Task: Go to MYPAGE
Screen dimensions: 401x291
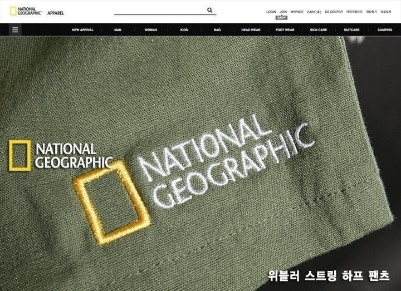Action: point(297,12)
